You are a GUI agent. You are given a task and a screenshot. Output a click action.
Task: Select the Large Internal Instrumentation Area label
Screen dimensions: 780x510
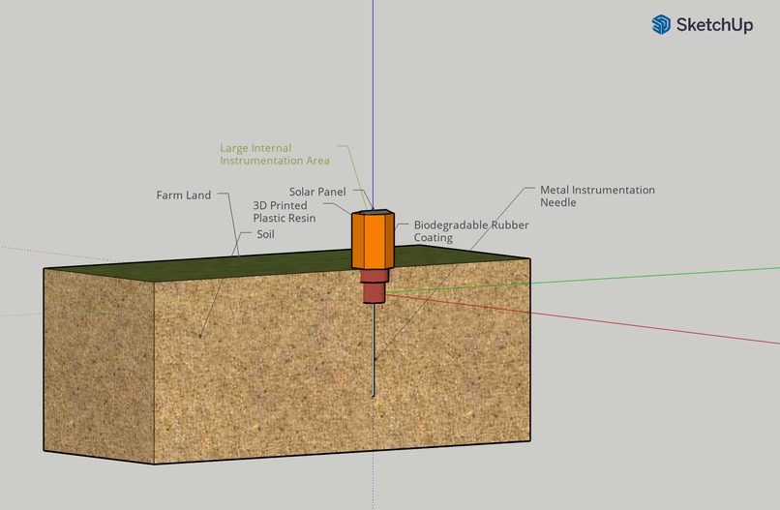click(275, 154)
